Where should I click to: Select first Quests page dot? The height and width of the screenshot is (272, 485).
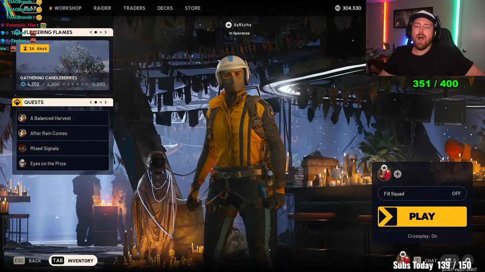pyautogui.click(x=95, y=102)
